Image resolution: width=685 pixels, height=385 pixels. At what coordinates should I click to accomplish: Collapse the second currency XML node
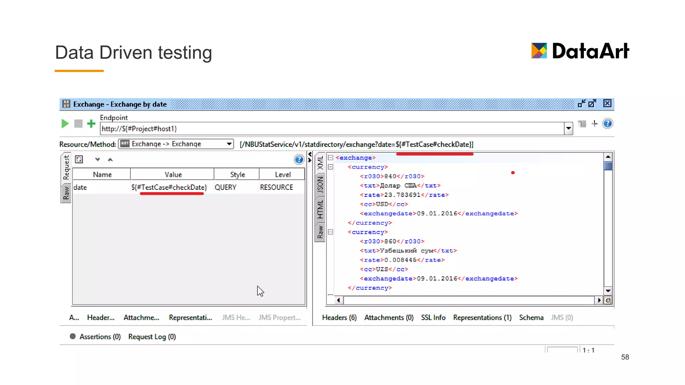[x=330, y=232]
